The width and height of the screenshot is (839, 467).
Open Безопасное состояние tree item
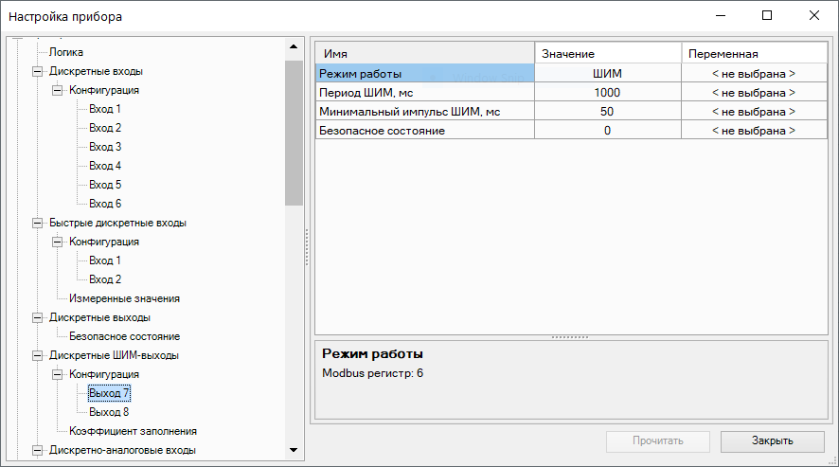click(124, 336)
